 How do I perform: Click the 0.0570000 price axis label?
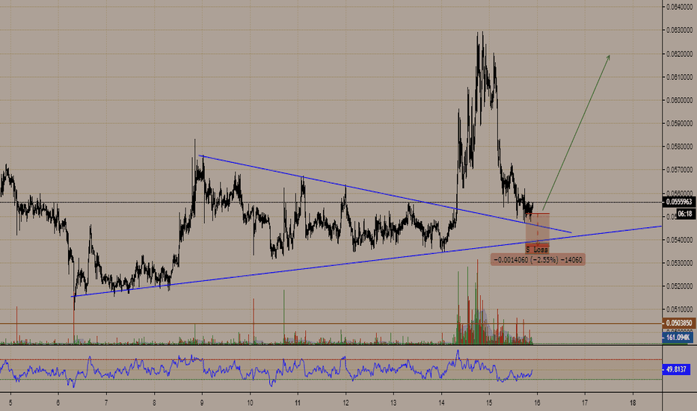click(x=679, y=170)
